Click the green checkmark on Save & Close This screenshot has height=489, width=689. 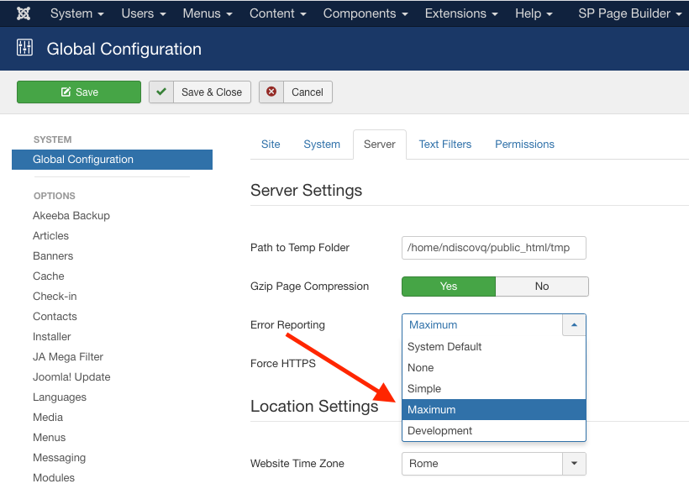pyautogui.click(x=161, y=92)
